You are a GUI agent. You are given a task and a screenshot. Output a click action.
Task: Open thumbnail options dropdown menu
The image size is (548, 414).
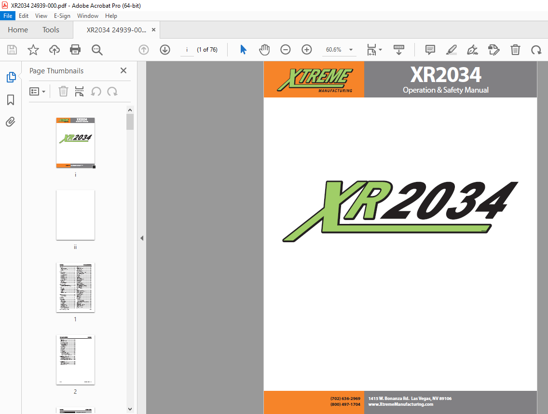[x=38, y=92]
